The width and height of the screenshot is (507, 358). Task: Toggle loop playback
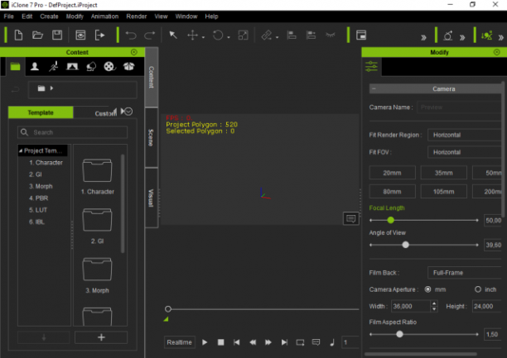tap(300, 342)
